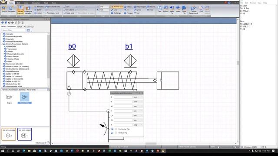Click the Direct Link tool
278x156 pixels.
click(x=69, y=10)
